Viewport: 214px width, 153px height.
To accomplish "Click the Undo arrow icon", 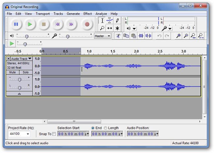I will pyautogui.click(x=159, y=36).
